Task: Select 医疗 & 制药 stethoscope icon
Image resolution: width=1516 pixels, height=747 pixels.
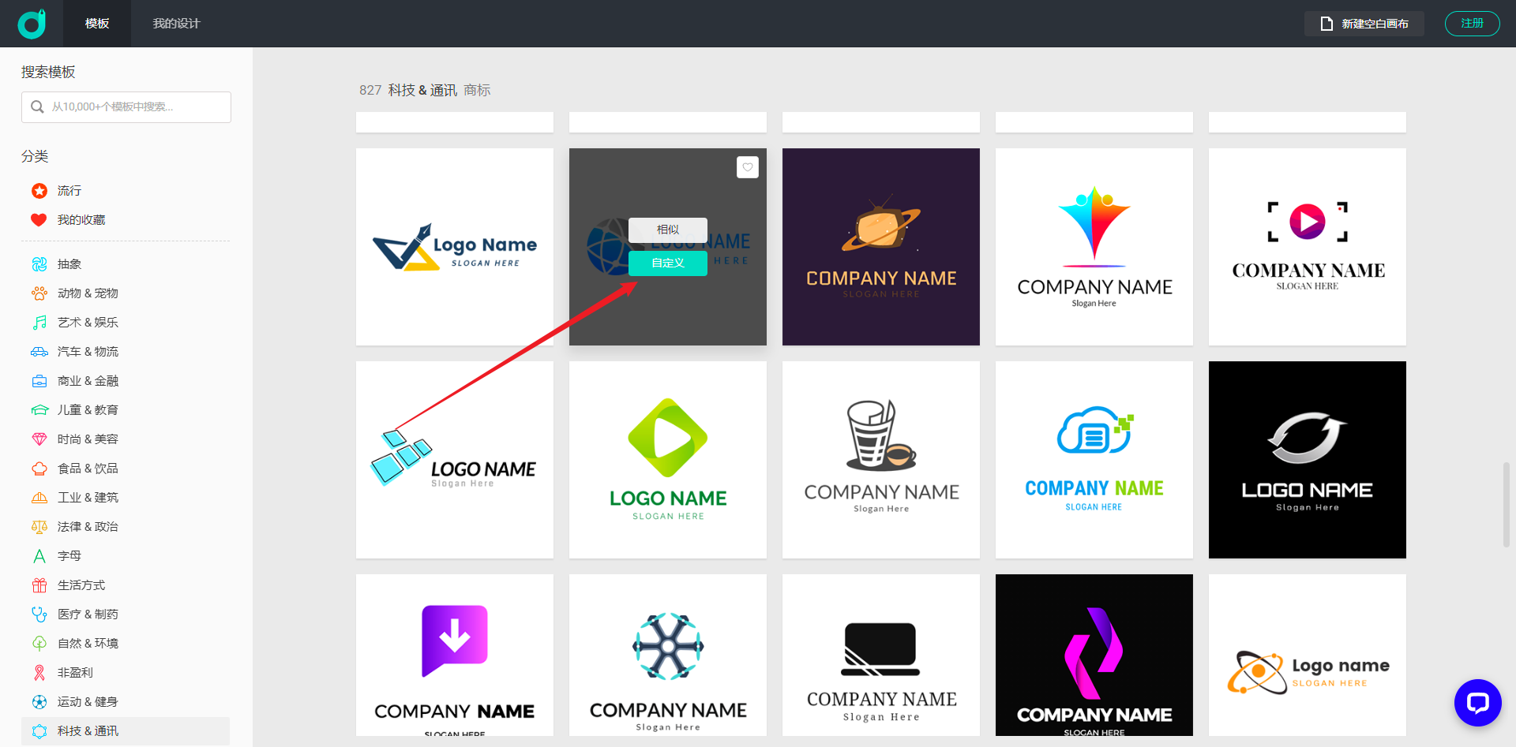Action: coord(39,614)
